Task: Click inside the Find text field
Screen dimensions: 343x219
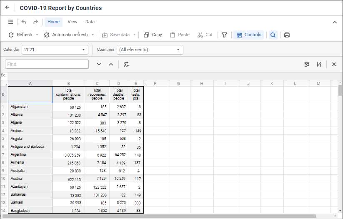Action: [47, 64]
